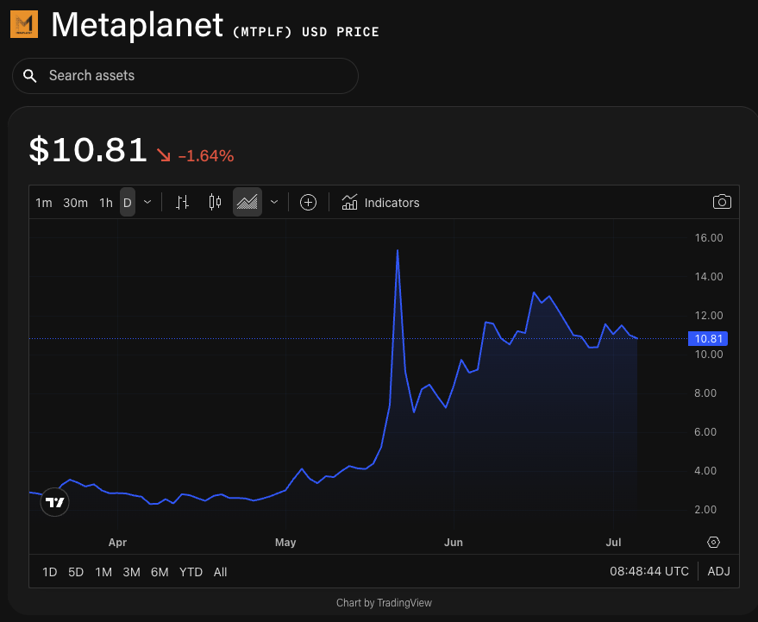Enable the 1h interval
Screen dimensions: 758x622
click(106, 202)
